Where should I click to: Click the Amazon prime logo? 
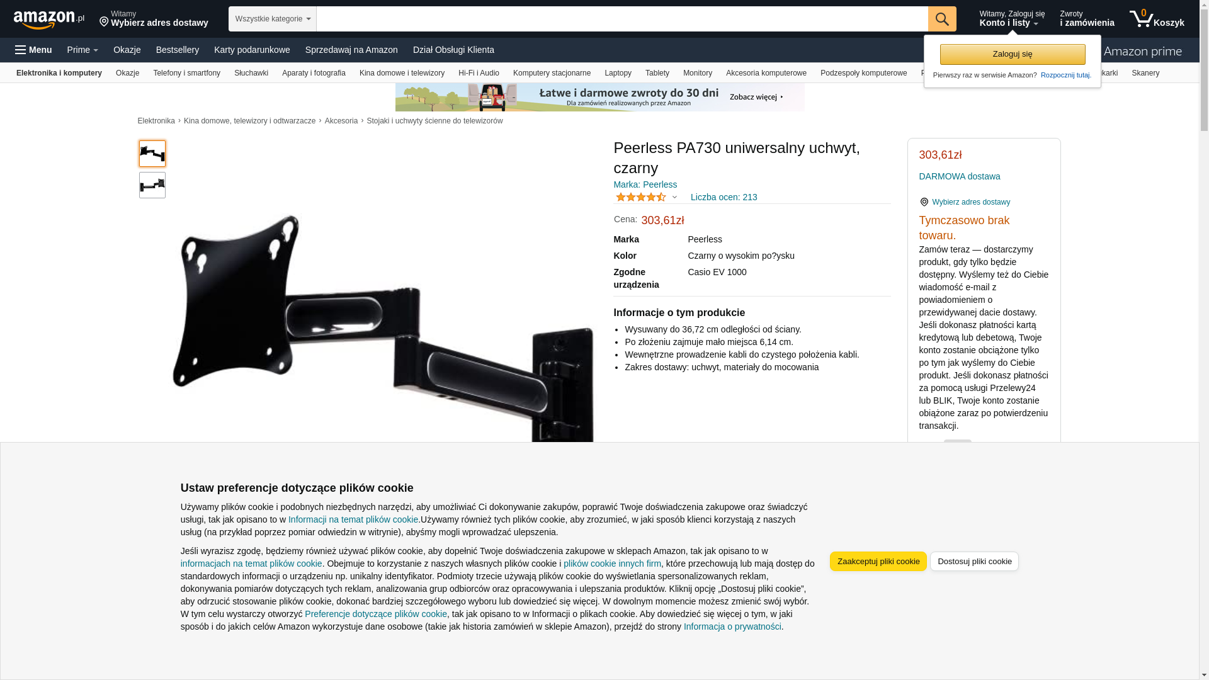[1142, 51]
